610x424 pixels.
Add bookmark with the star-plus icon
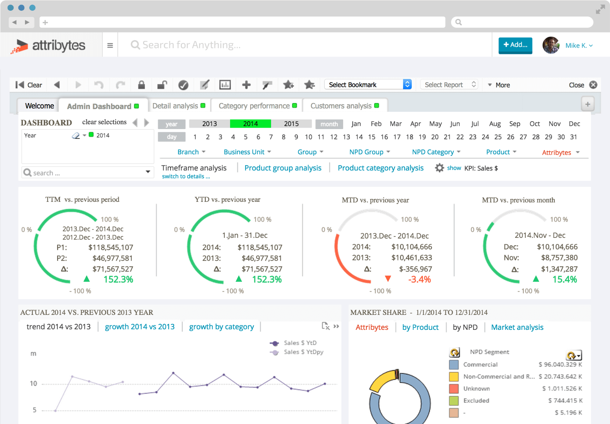(288, 85)
